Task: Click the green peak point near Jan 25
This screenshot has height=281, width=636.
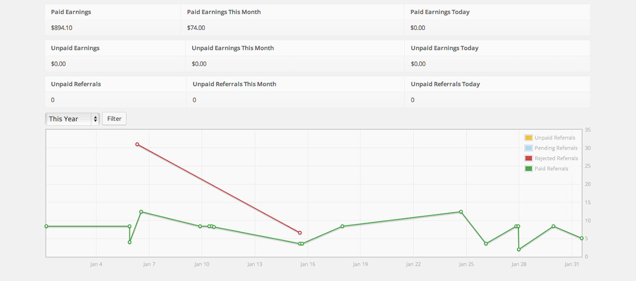Action: [461, 212]
